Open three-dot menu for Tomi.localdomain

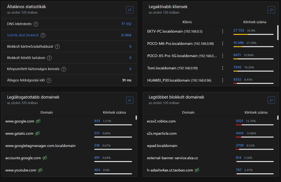point(222,68)
